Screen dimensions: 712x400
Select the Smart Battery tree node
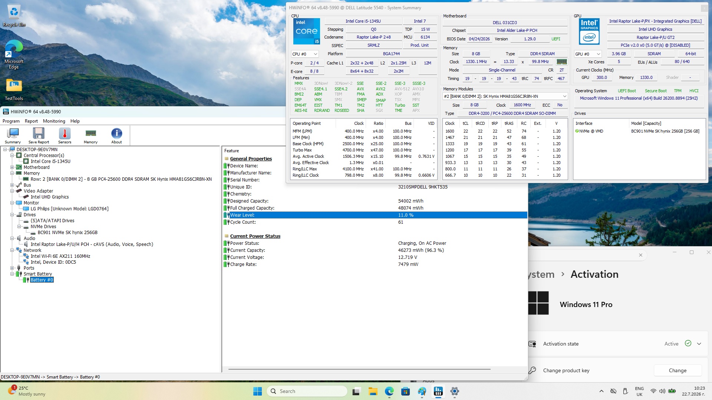tap(38, 274)
